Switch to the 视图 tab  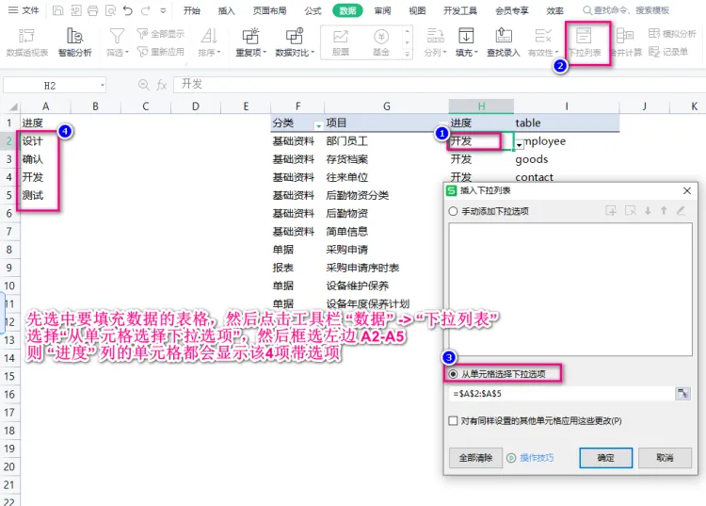tap(417, 10)
